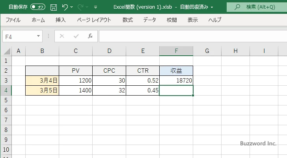Open the ファイル tab
This screenshot has height=158, width=287.
click(x=13, y=20)
